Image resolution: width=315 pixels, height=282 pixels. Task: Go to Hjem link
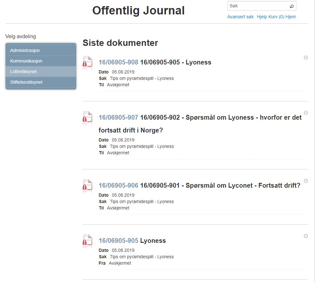click(291, 17)
